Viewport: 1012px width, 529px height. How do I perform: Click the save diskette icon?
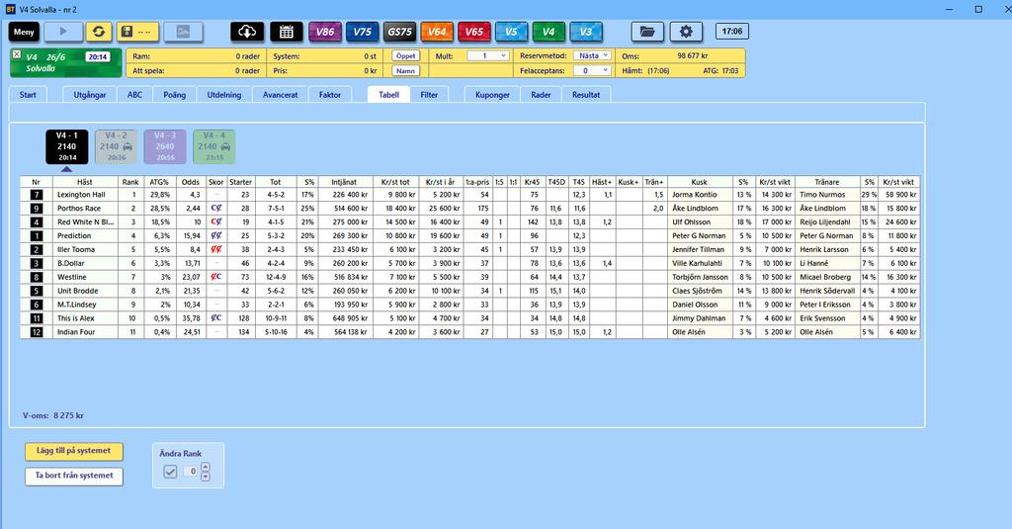tap(136, 32)
